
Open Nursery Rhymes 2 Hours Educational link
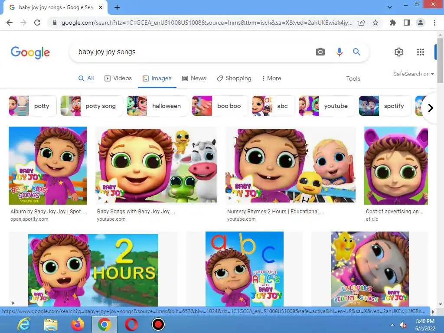[x=275, y=212]
